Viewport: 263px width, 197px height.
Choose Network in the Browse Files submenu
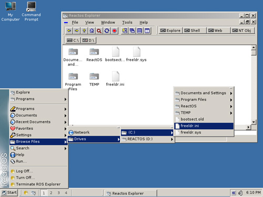pos(94,132)
